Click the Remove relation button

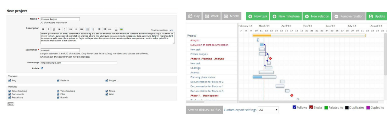[348, 16]
